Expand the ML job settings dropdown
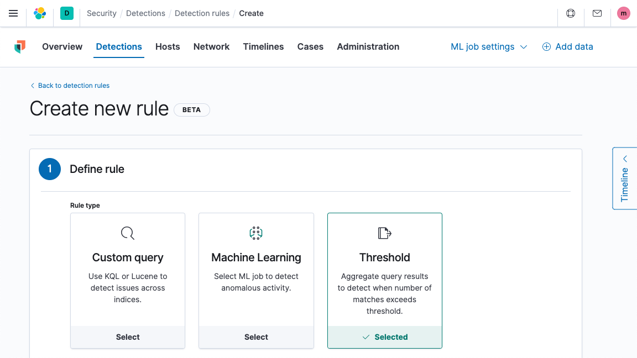Viewport: 637px width, 358px height. point(489,46)
